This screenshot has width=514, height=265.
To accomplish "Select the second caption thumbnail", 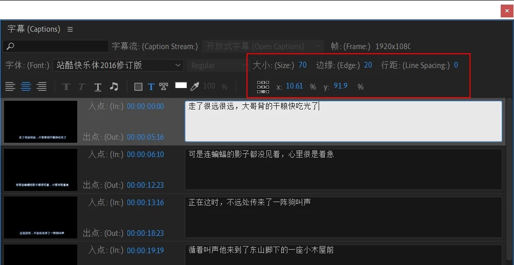I will click(x=40, y=169).
